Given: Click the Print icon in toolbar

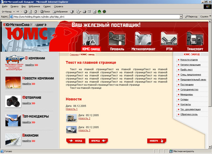Looking at the screenshot, I should [84, 12].
